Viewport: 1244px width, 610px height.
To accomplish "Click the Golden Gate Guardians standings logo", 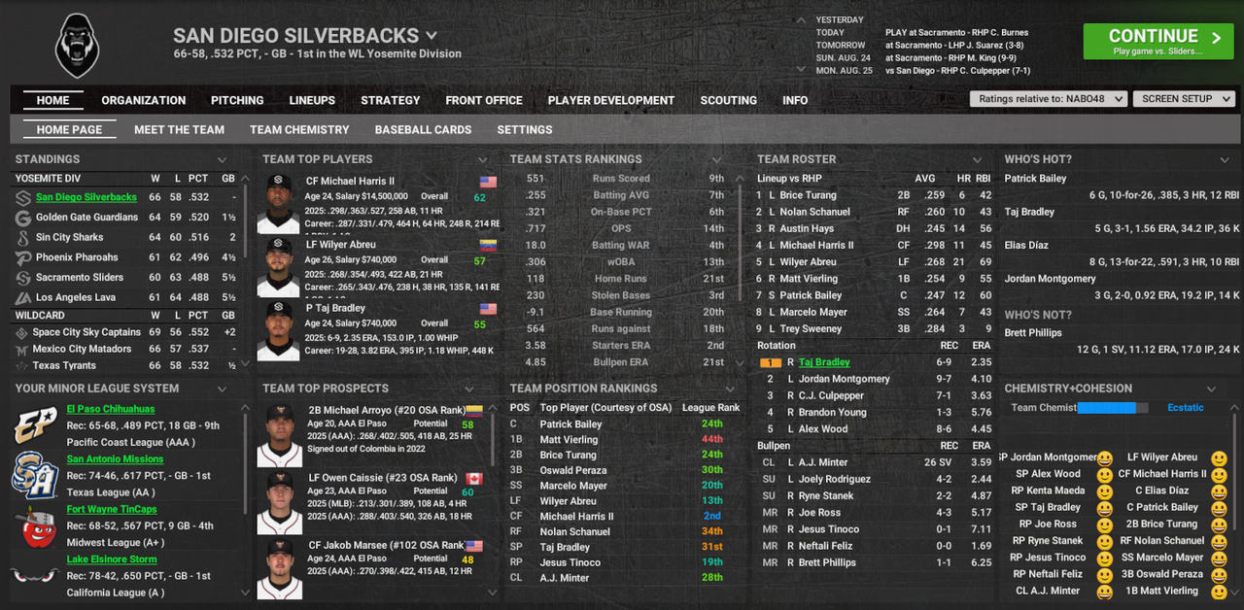I will click(x=23, y=218).
